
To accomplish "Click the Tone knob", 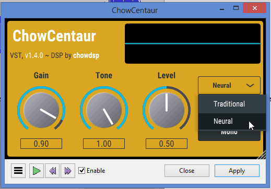I will [104, 110].
